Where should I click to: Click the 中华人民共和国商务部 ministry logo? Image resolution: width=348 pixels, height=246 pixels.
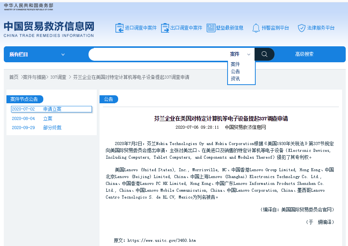pyautogui.click(x=28, y=7)
